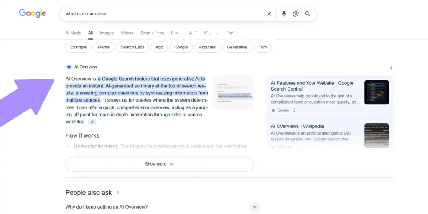Expand 'Why do I keep getting an AI Overview?'
This screenshot has height=214, width=428.
pyautogui.click(x=163, y=207)
